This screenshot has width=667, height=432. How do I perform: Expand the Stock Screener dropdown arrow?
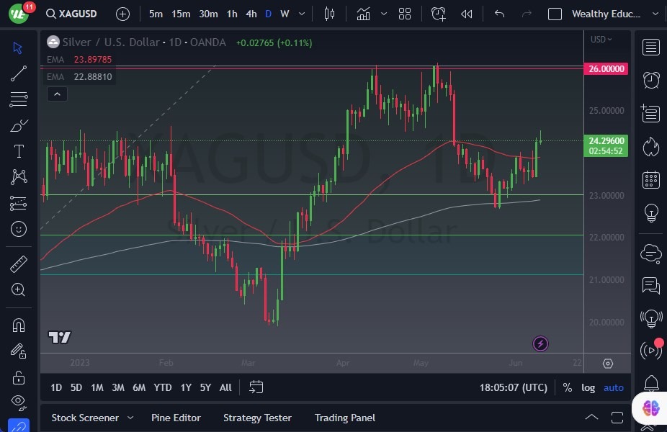(x=130, y=418)
